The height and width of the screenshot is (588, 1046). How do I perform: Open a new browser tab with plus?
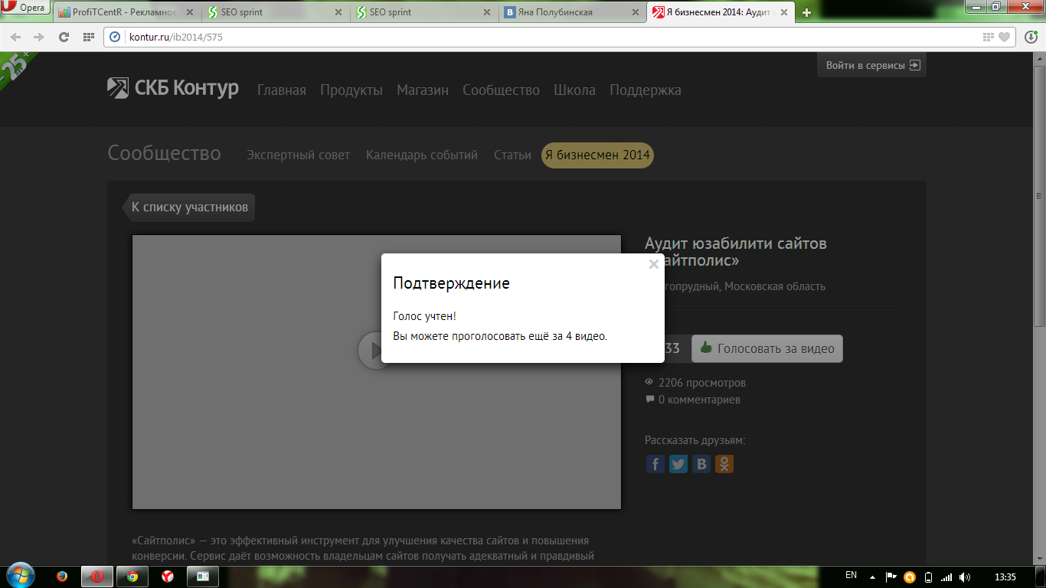(806, 12)
